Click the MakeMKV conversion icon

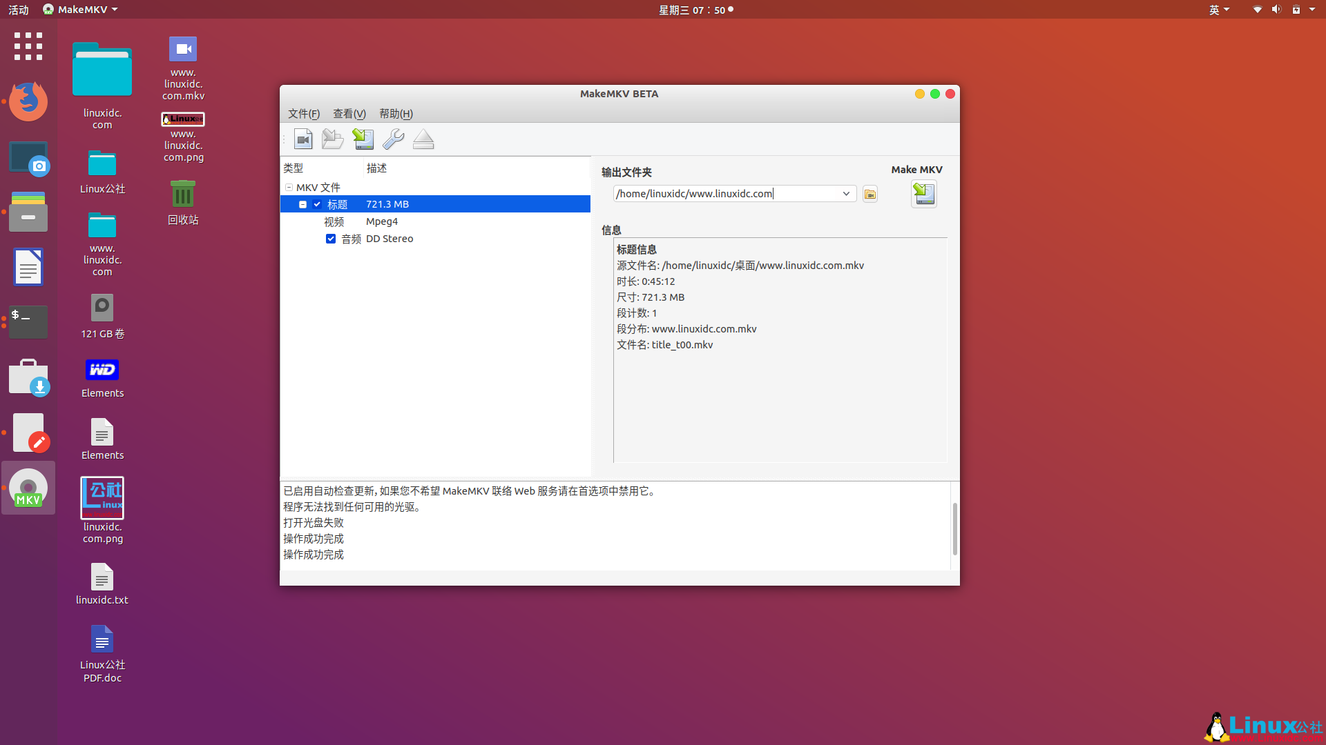tap(923, 193)
